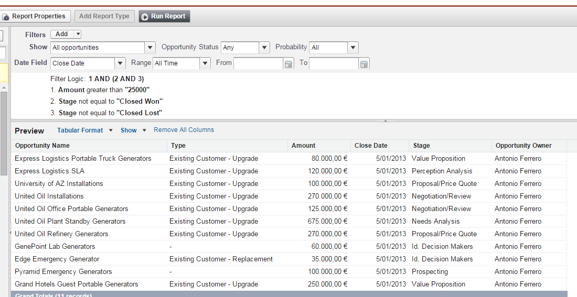Open the Tabular Format menu
Viewport: 577px width, 297px height.
pos(84,130)
